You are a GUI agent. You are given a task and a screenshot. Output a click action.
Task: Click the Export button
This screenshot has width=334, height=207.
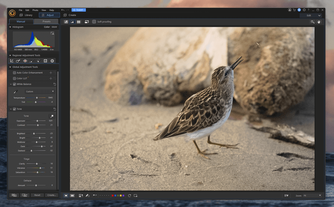[x=79, y=10]
